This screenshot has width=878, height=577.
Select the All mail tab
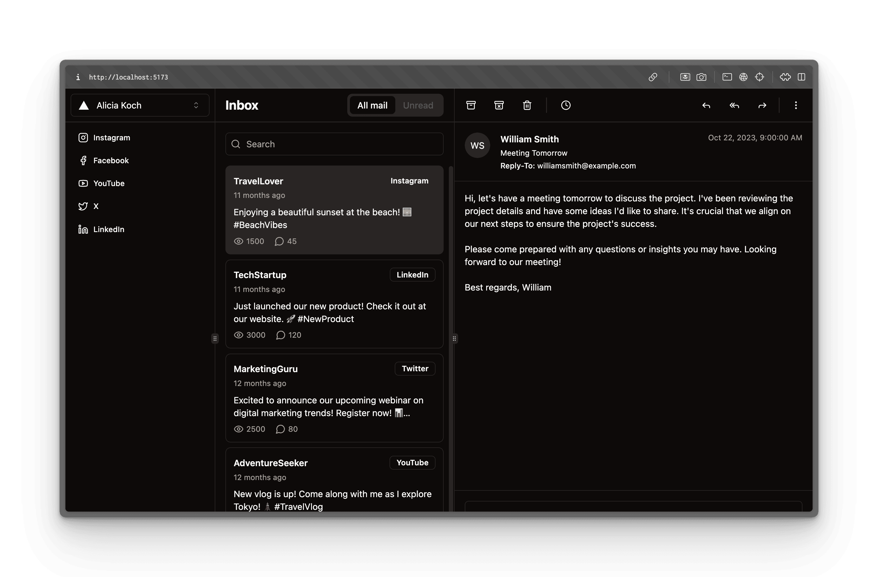372,106
